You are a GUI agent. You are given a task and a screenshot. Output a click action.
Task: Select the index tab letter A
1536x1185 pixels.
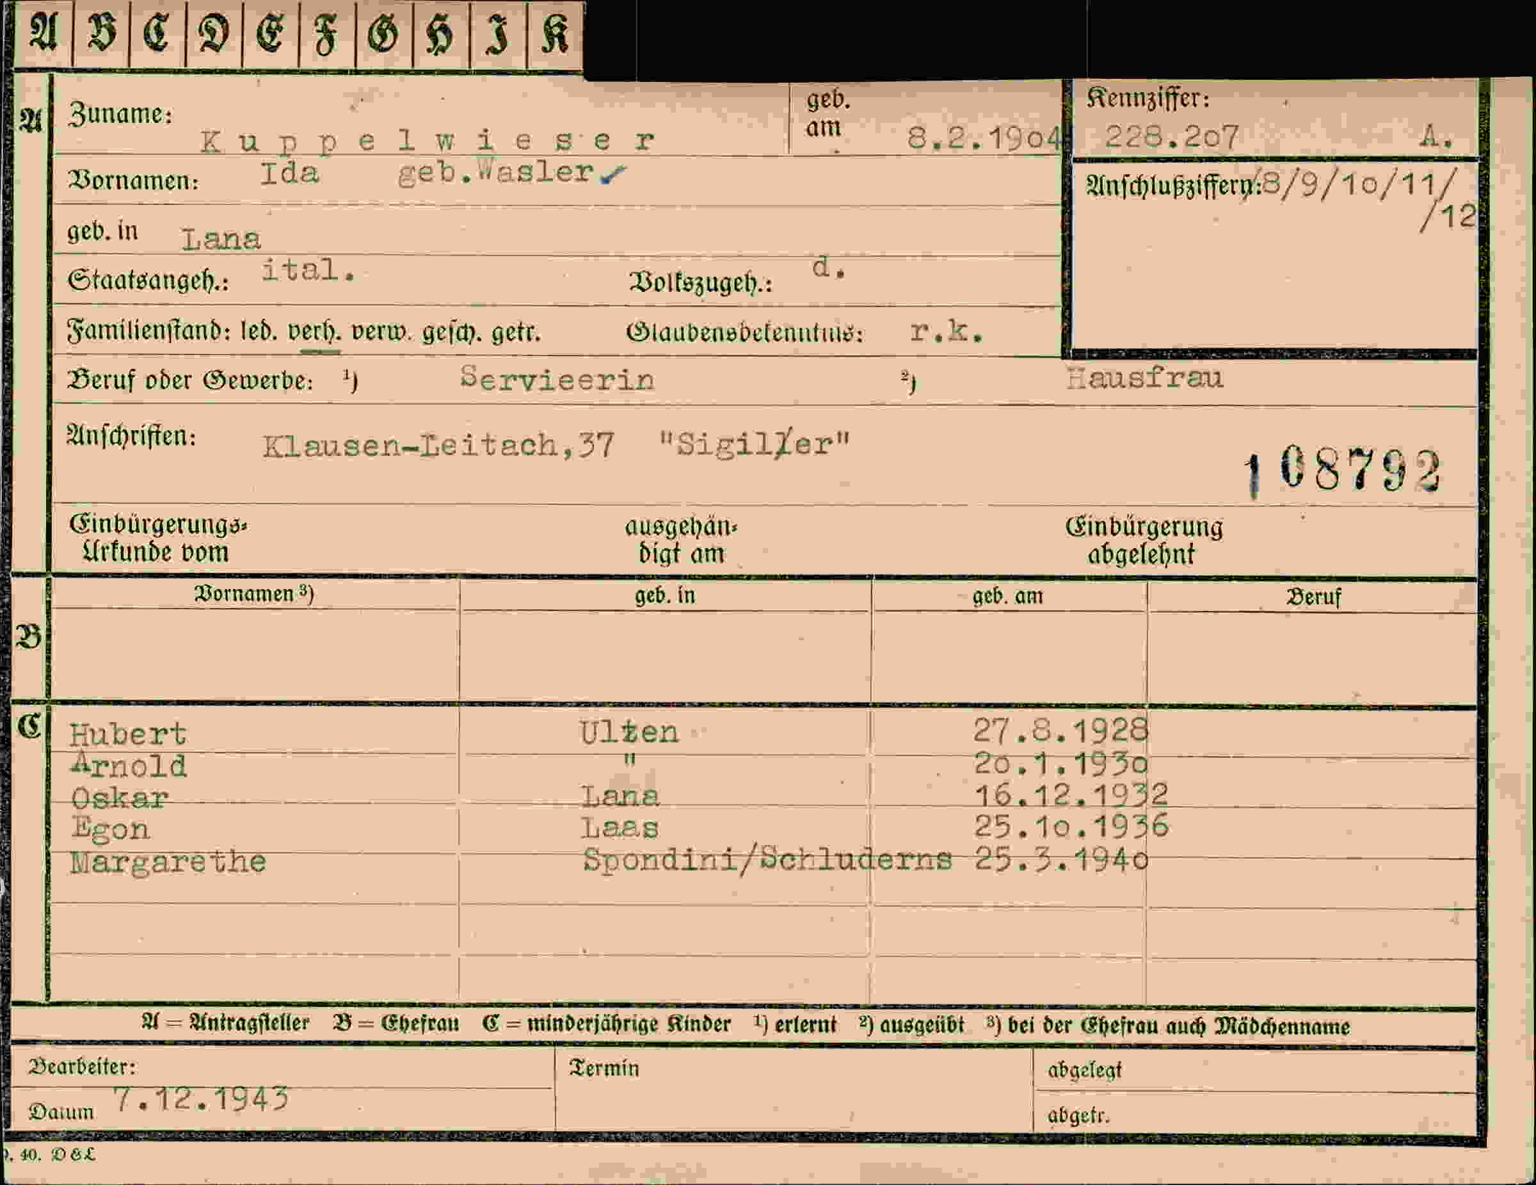(43, 33)
